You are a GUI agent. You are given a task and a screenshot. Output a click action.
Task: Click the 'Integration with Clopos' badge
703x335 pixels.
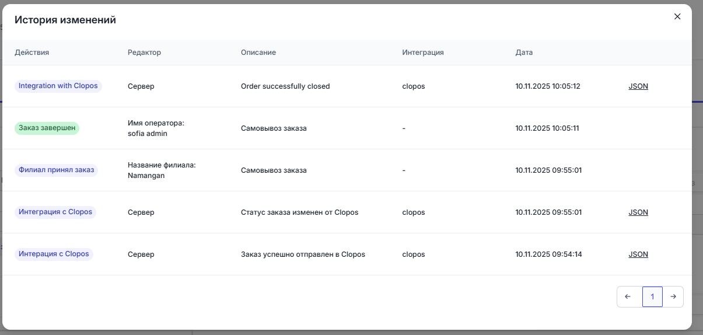point(58,86)
